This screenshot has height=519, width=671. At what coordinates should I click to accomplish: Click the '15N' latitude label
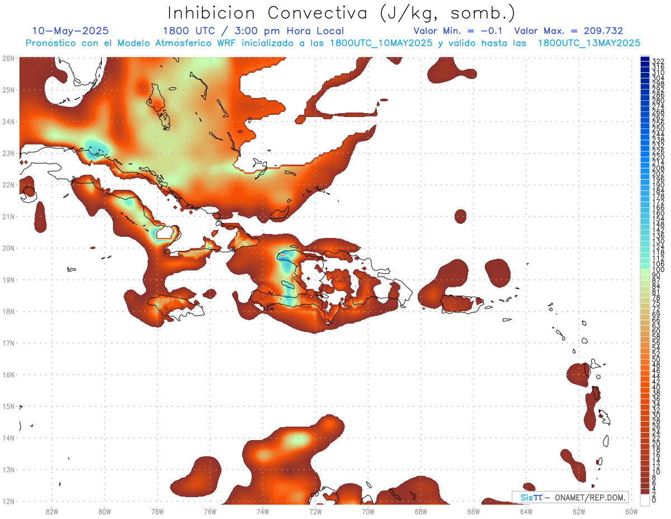pos(8,406)
